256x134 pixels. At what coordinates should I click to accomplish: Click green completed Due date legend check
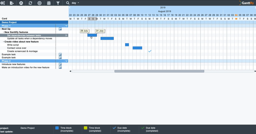[143, 128]
